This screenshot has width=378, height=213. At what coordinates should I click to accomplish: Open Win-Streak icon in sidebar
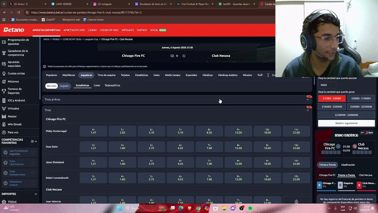coord(4,124)
